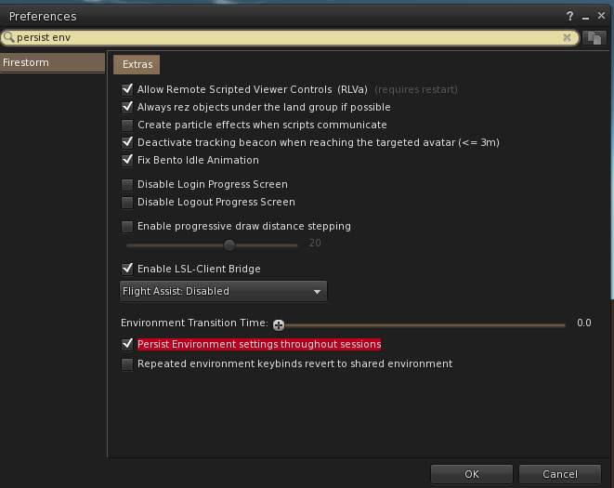Click the Environment Transition Time slider handle
This screenshot has width=614, height=488.
click(279, 325)
